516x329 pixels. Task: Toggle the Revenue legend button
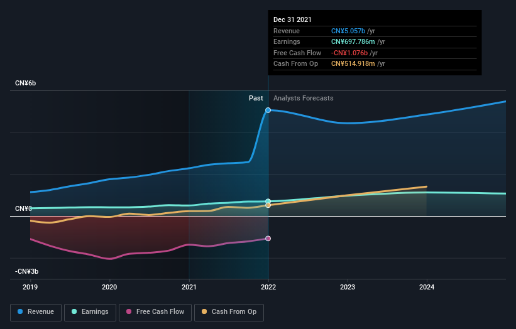36,312
